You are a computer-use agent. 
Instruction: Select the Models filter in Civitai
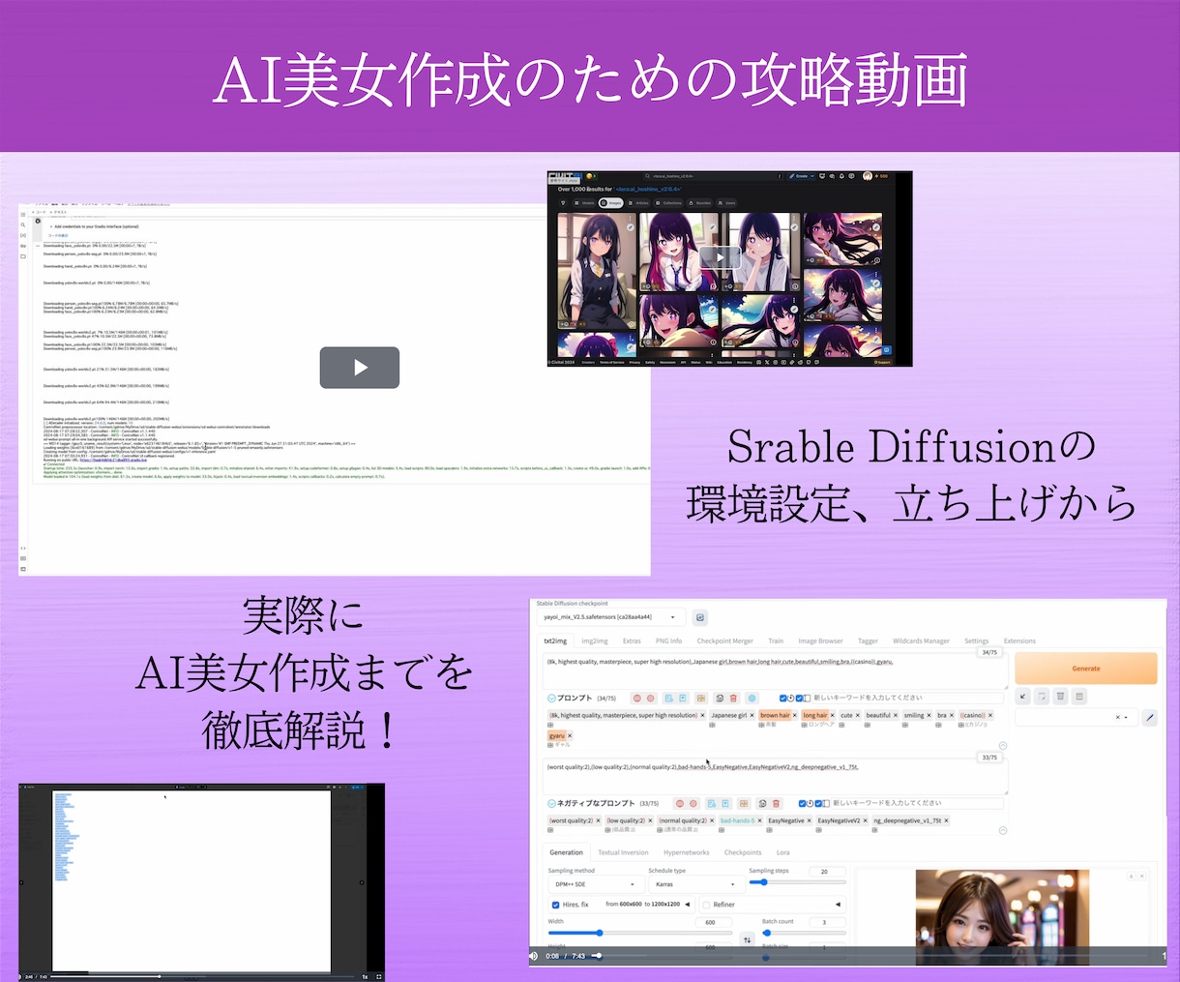(585, 203)
